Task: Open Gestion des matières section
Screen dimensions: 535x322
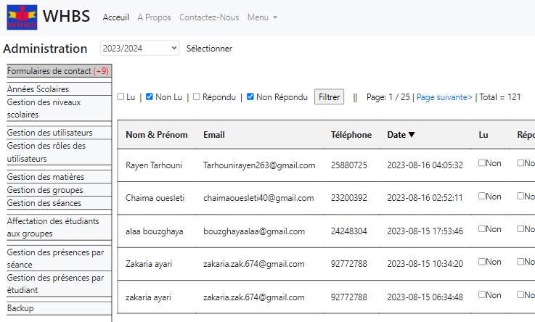Action: pos(45,177)
